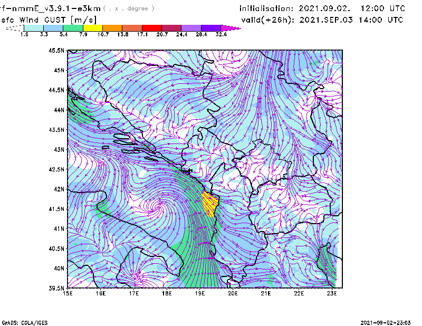This screenshot has height=326, width=422.
Task: Click the 22E longitude label
Action: coord(299,293)
